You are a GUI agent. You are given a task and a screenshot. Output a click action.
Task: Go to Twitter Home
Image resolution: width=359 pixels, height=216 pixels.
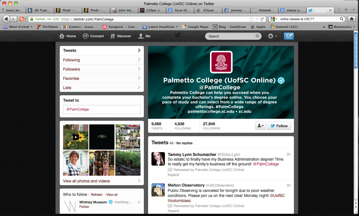tap(68, 36)
